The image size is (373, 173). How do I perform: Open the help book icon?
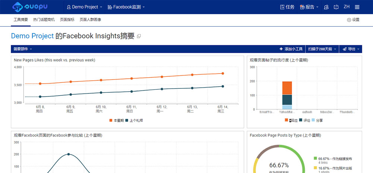(x=336, y=7)
